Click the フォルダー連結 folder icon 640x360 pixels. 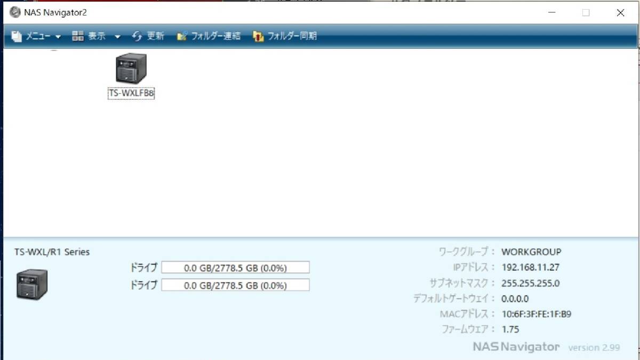(x=182, y=36)
